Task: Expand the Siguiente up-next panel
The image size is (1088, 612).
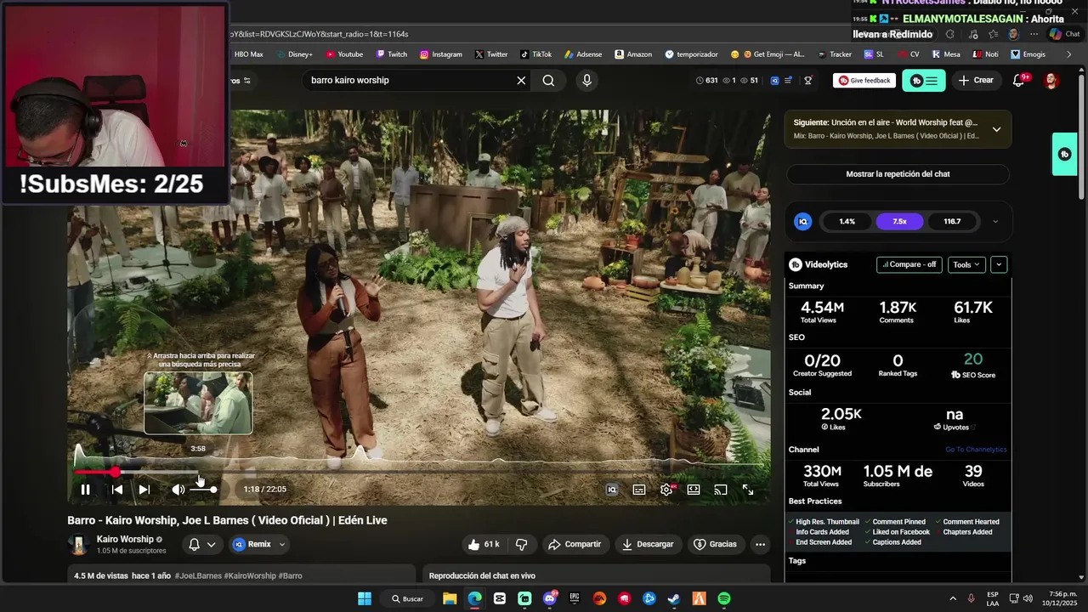Action: 996,129
